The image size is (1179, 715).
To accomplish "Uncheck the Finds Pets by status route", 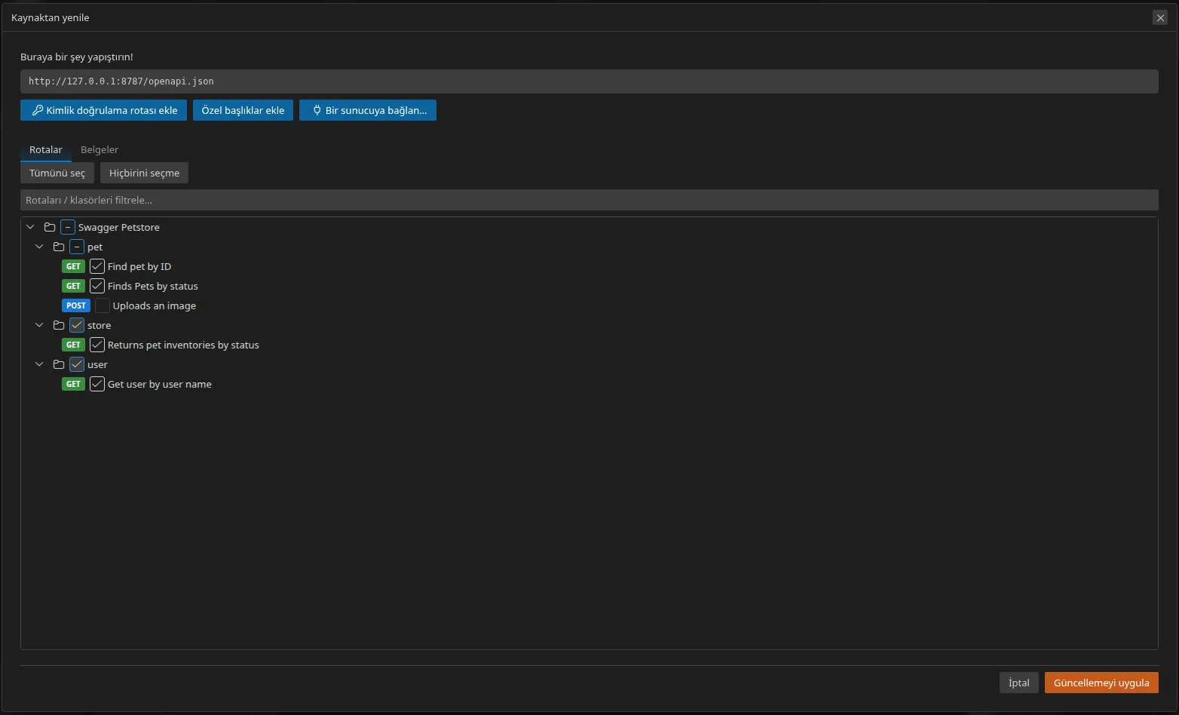I will [97, 286].
